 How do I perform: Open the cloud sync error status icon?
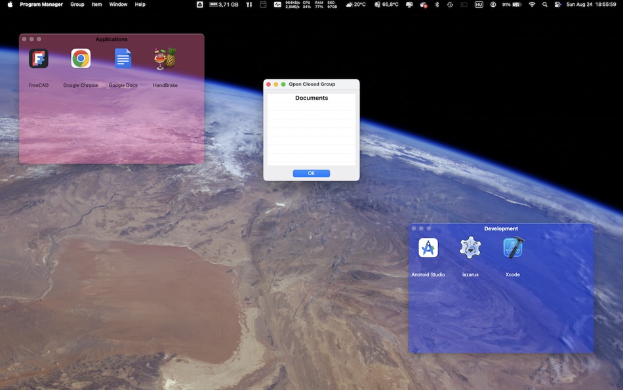[x=424, y=5]
